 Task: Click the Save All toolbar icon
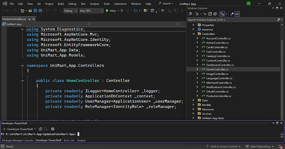tap(41, 11)
